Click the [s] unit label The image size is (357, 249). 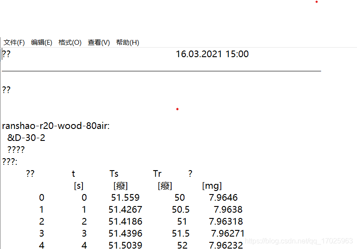pos(78,186)
